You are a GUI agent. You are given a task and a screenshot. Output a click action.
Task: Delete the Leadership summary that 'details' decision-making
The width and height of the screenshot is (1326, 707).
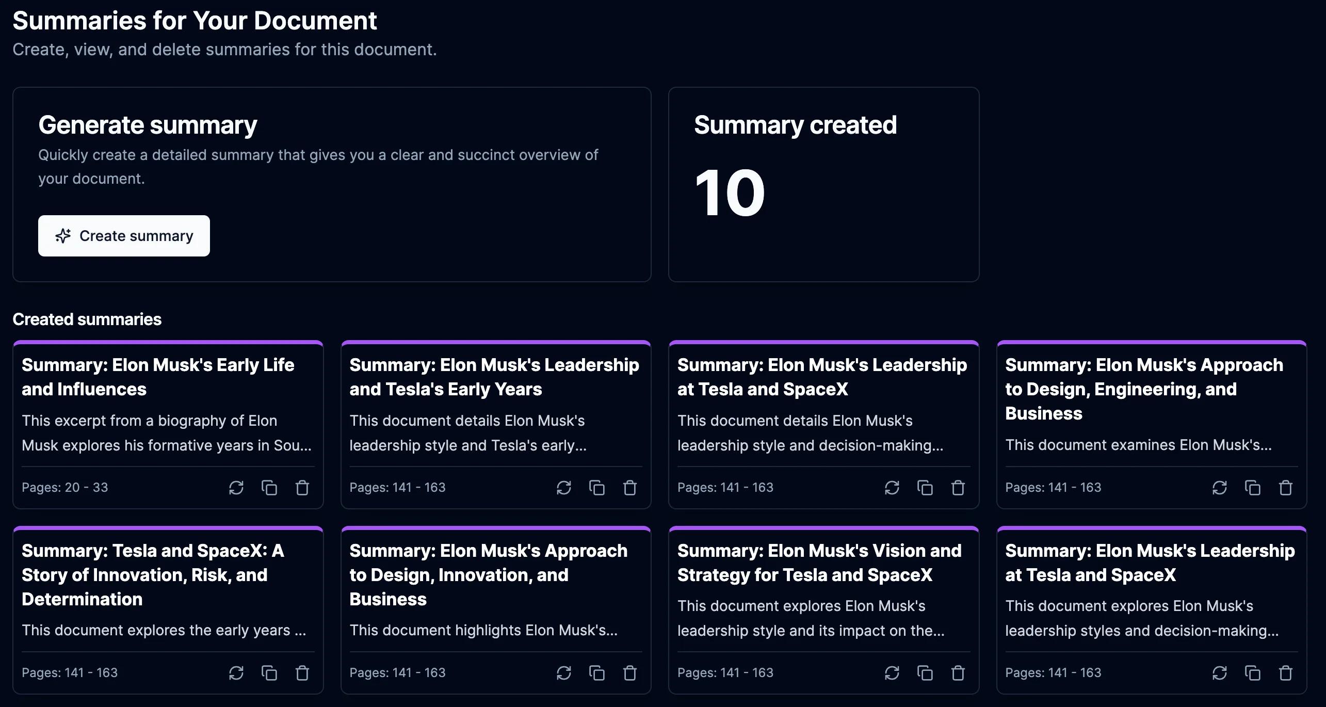[x=958, y=488]
